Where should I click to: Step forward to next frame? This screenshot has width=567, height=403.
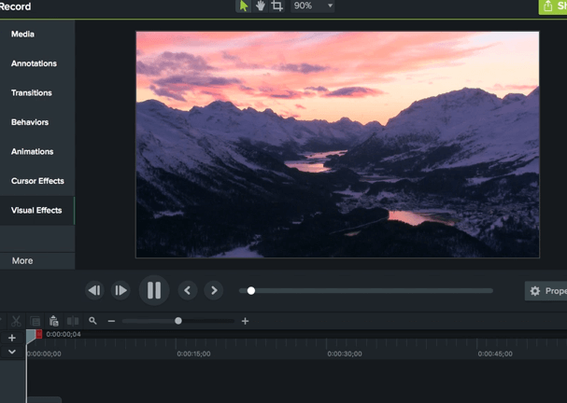tap(120, 290)
